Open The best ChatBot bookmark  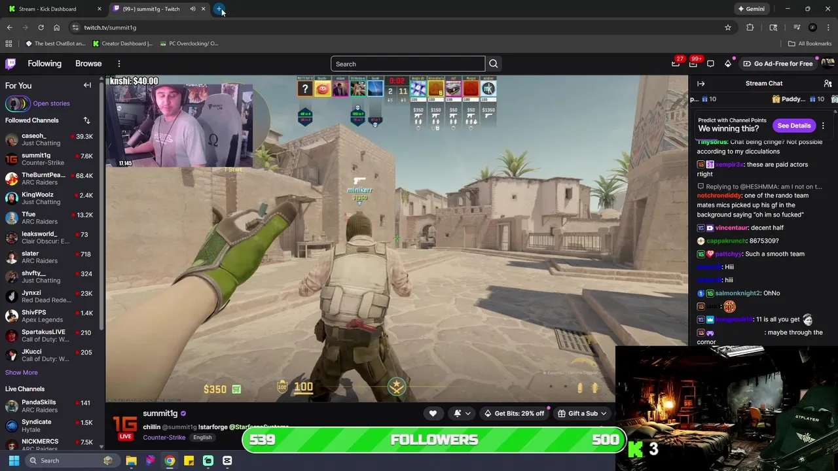[x=56, y=44]
